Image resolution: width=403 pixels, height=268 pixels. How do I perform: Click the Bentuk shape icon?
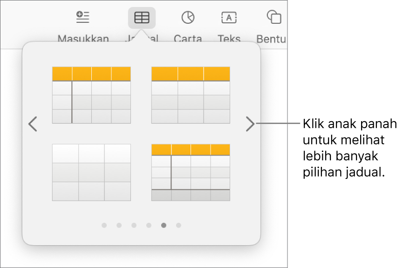click(x=273, y=18)
